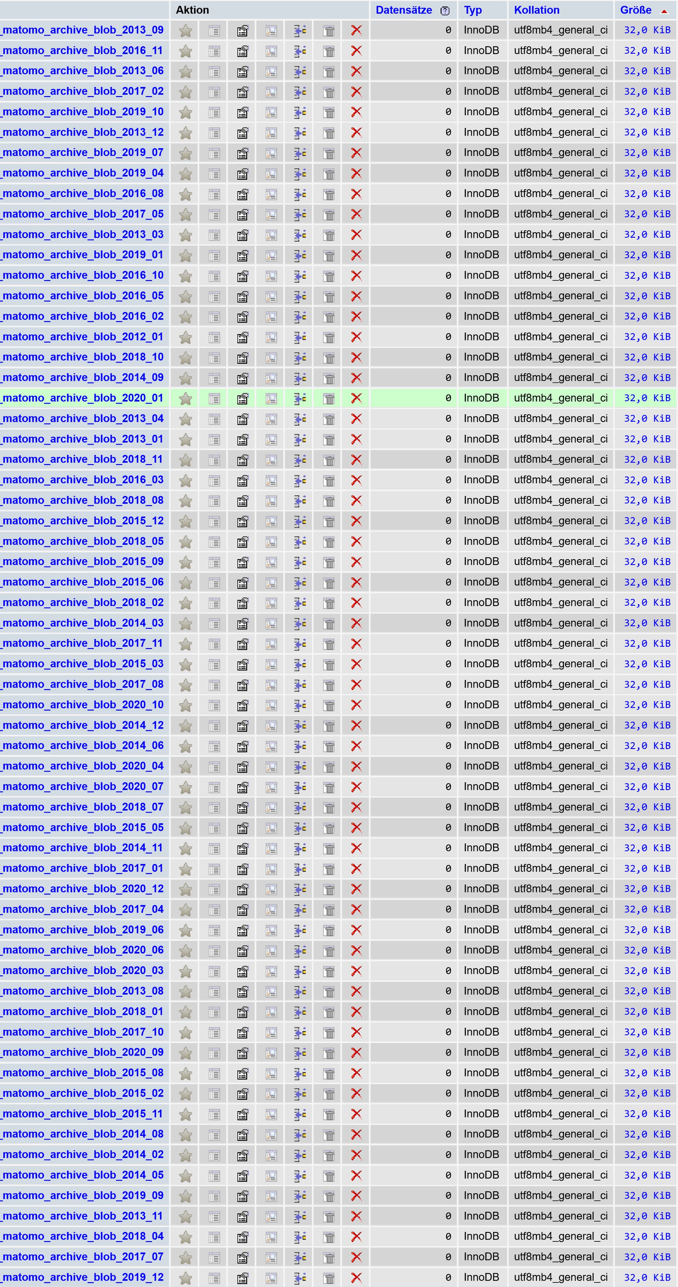This screenshot has height=1287, width=678.
Task: Drop icon for matomo_archive_blob_2014_06
Action: [356, 746]
